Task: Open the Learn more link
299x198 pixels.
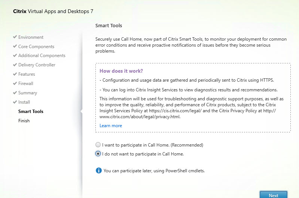Action: [111, 126]
